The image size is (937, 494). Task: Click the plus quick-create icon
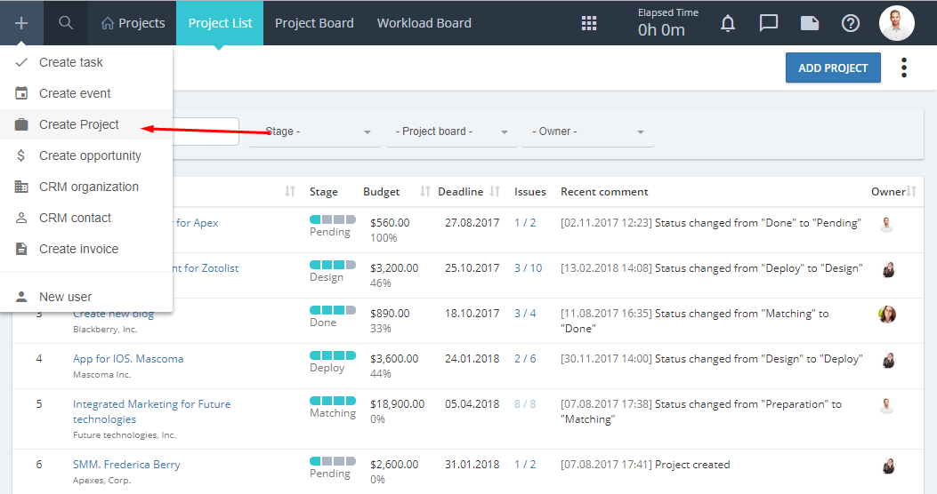coord(21,23)
